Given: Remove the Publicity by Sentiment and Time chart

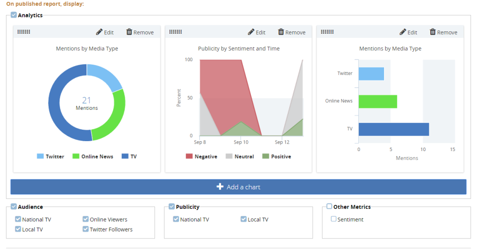Looking at the screenshot, I should click(x=292, y=32).
